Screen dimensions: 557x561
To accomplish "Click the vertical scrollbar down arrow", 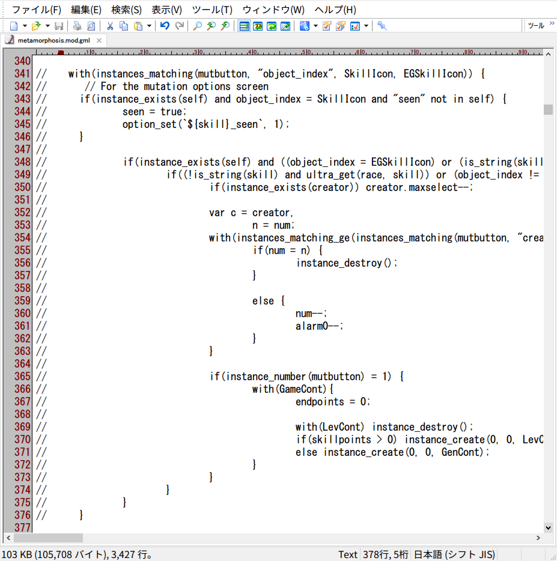I will pyautogui.click(x=548, y=527).
